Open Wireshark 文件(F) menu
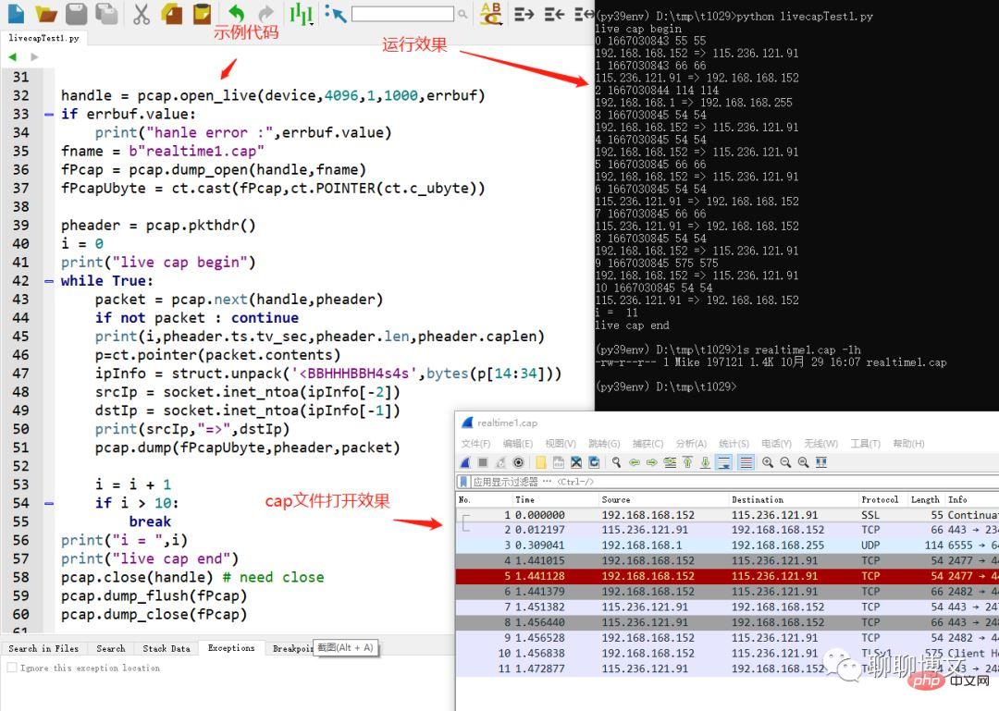999x711 pixels. (x=475, y=444)
